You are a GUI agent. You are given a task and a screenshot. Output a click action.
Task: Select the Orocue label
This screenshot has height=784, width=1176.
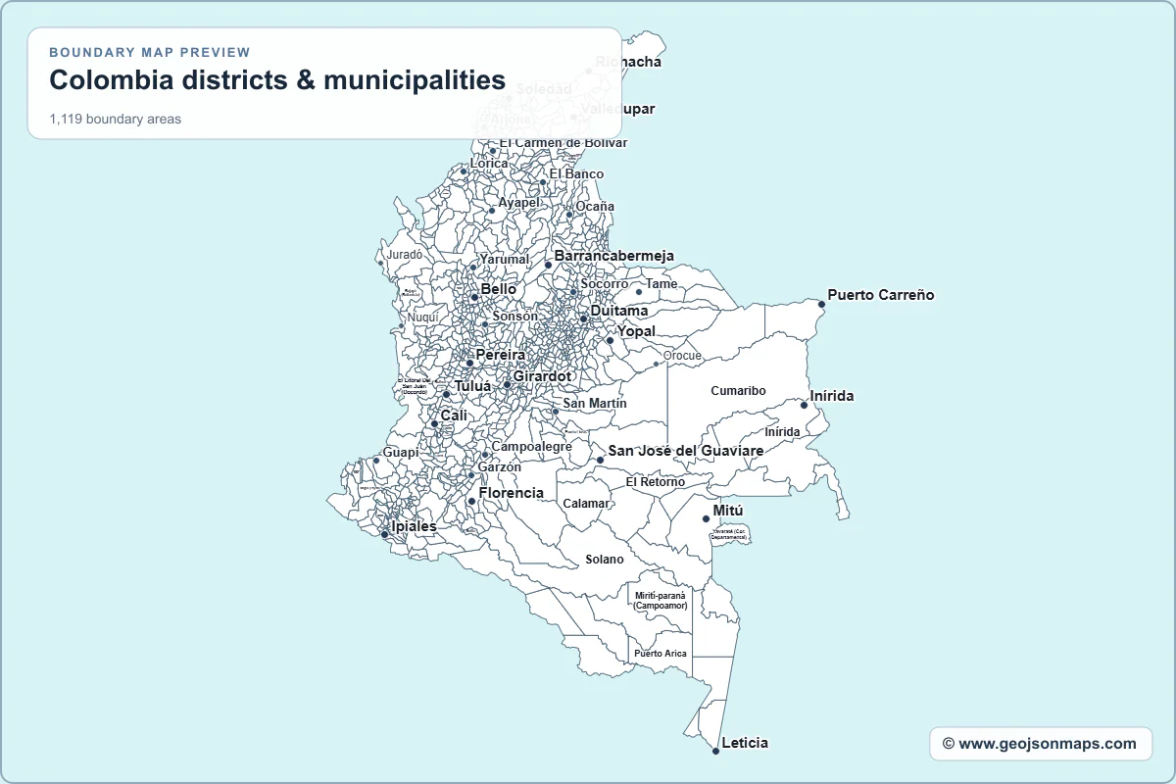click(682, 356)
